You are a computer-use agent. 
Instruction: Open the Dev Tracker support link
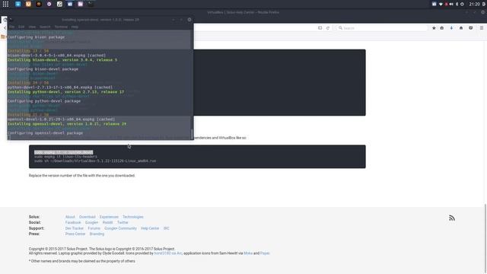click(x=75, y=228)
